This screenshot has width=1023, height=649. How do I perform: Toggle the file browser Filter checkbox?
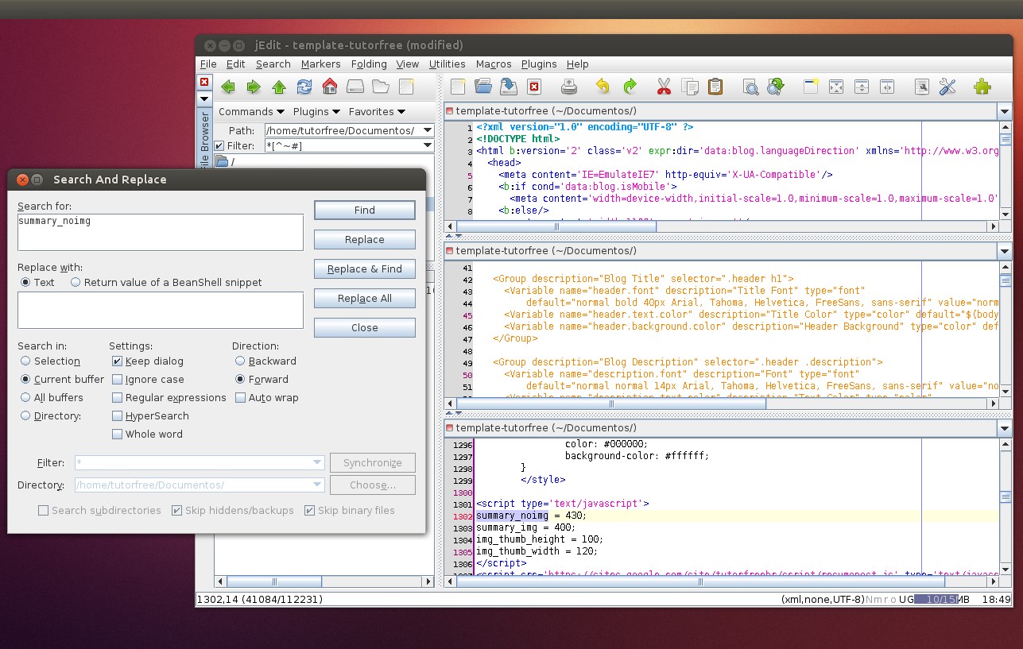click(220, 145)
